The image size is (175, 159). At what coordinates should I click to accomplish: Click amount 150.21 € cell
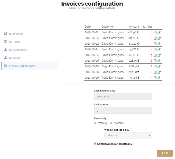click(x=134, y=44)
